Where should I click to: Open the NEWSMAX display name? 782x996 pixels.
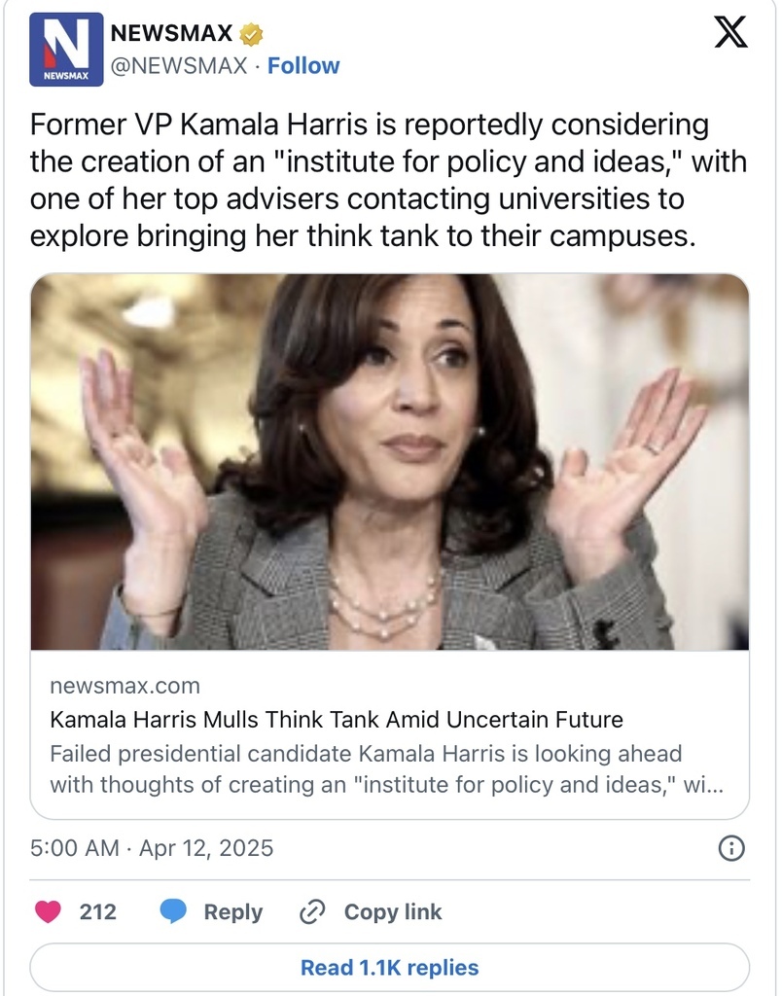tap(173, 34)
